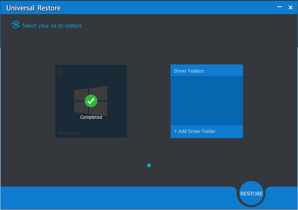Screen dimensions: 298x210
Task: Click the blue page indicator dot
Action: (149, 165)
